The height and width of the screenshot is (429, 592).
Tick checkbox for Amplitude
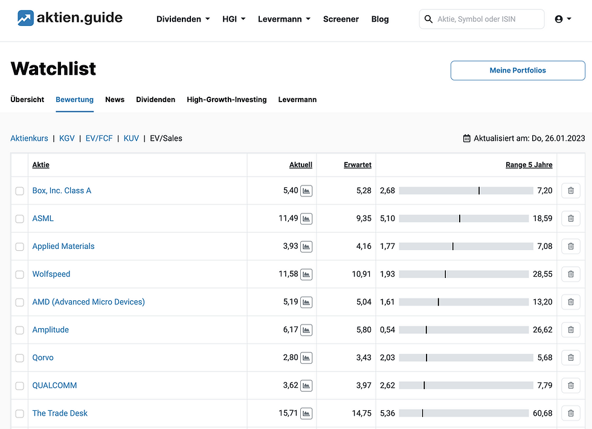(x=19, y=330)
